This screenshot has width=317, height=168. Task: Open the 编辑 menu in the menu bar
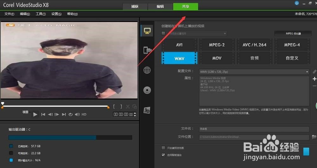point(25,14)
